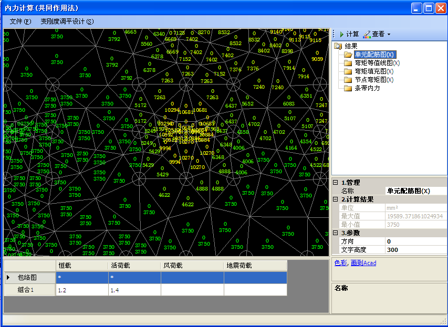The height and width of the screenshot is (327, 448).
Task: Collapse the 2.计算结果 property section
Action: pyautogui.click(x=336, y=199)
